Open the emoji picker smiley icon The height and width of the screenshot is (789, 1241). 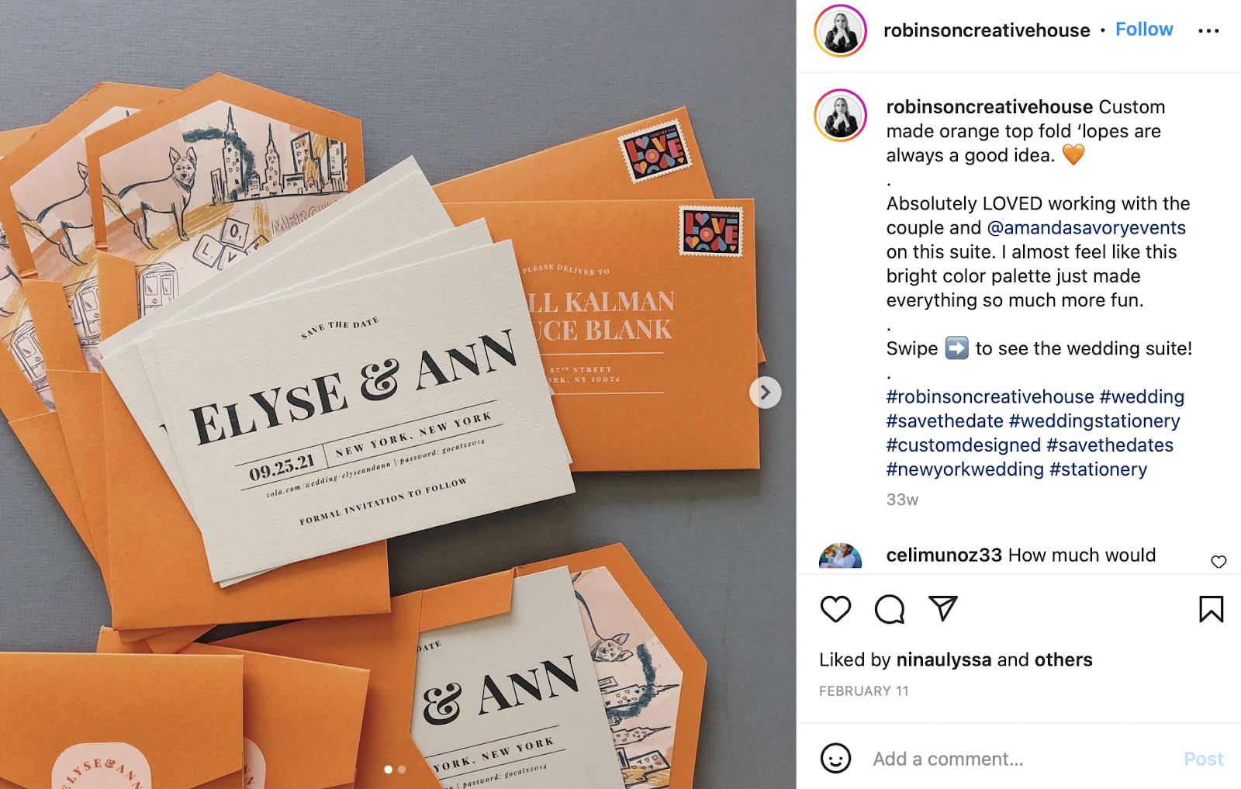coord(835,758)
